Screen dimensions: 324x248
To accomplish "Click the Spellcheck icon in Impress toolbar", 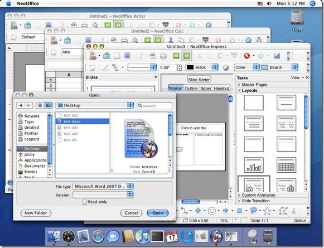I will click(176, 56).
